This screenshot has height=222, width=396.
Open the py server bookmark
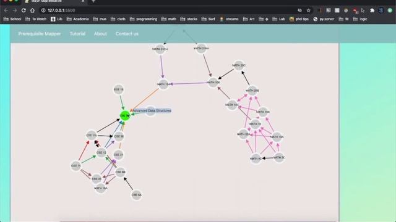324,19
